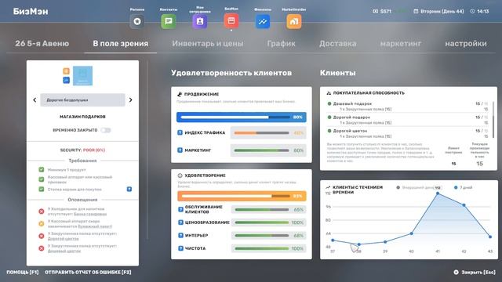Image resolution: width=502 pixels, height=282 pixels.
Task: Click the icon beside Покупательная способность heading
Action: point(329,93)
